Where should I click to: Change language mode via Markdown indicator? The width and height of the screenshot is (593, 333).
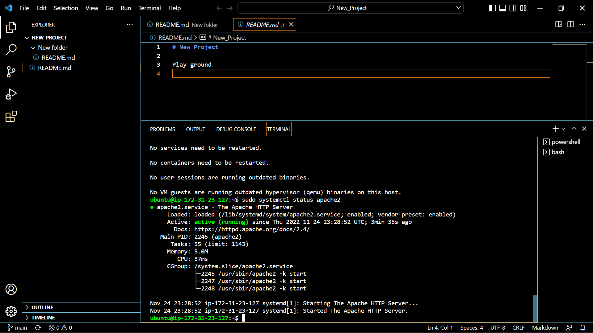(545, 327)
